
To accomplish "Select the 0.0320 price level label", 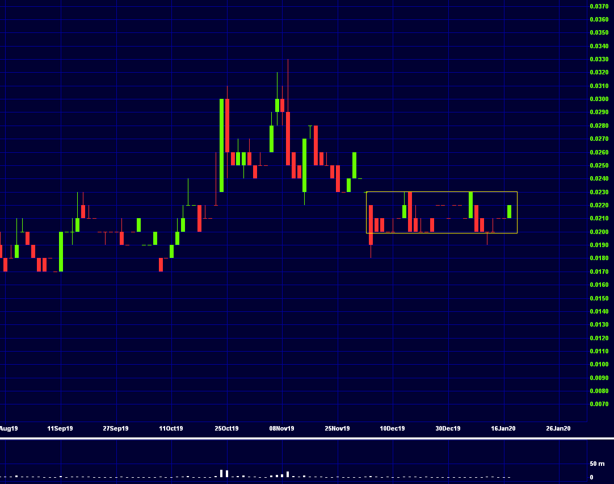I will pos(599,73).
